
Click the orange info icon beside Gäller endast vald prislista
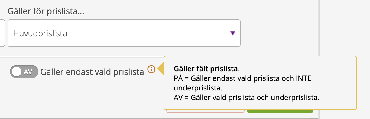[x=151, y=69]
